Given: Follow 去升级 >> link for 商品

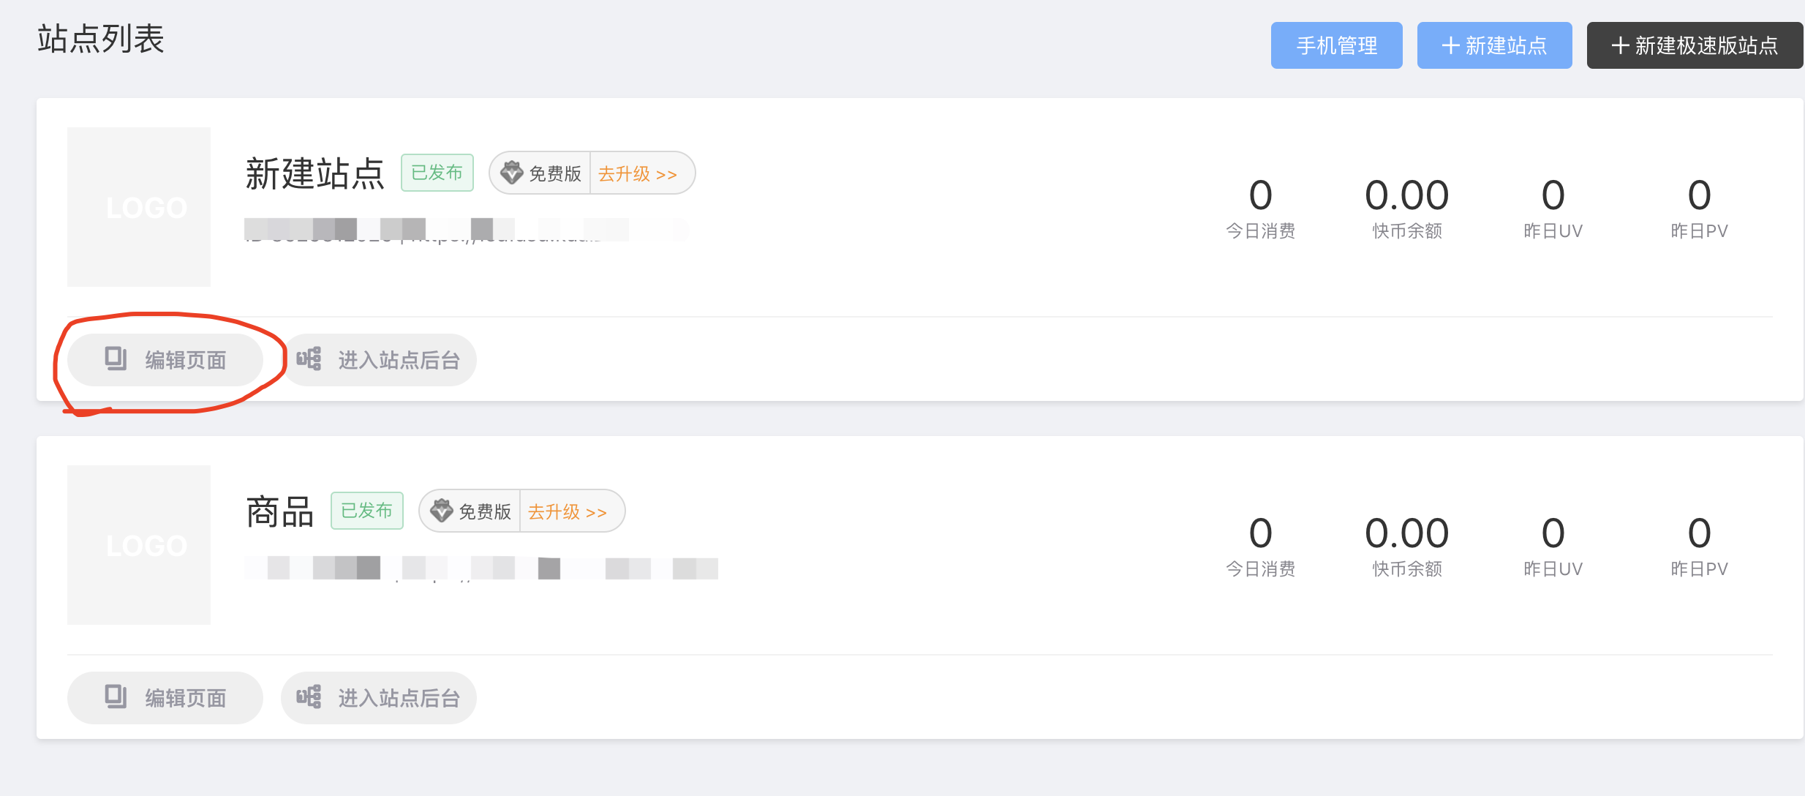Looking at the screenshot, I should point(568,511).
